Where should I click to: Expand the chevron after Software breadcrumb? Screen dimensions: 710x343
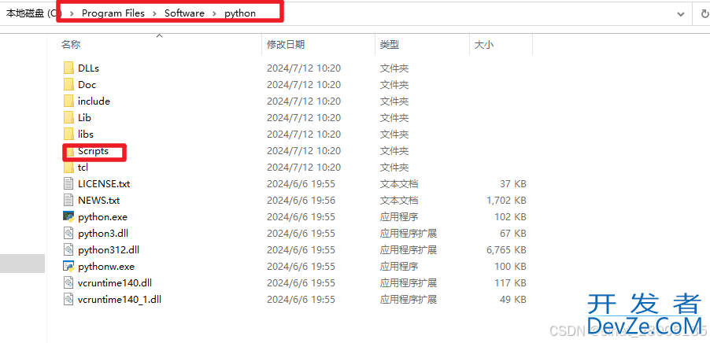click(x=214, y=13)
